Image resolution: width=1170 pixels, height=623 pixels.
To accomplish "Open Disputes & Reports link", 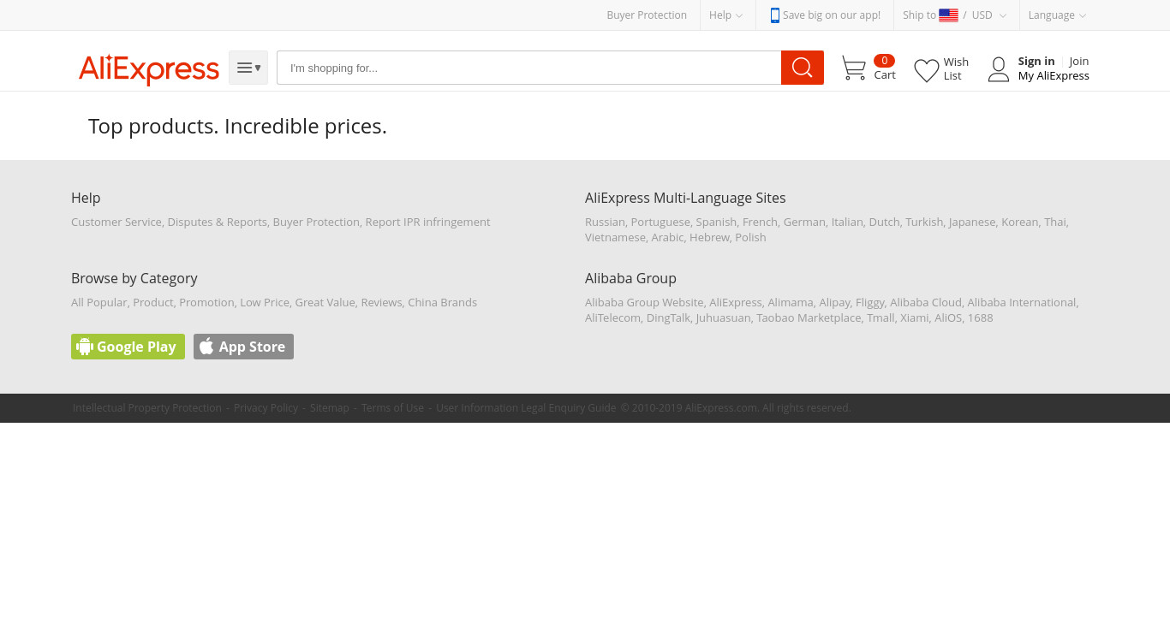I will pos(218,222).
